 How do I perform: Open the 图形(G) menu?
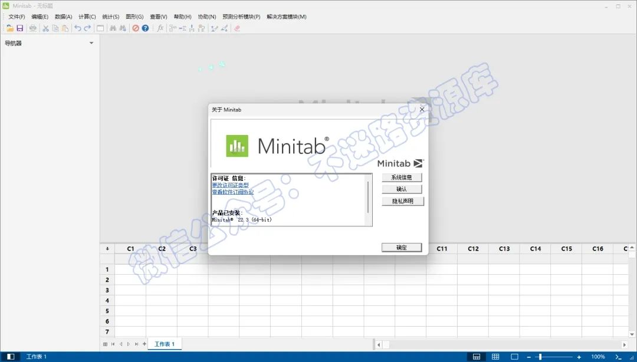click(x=134, y=17)
